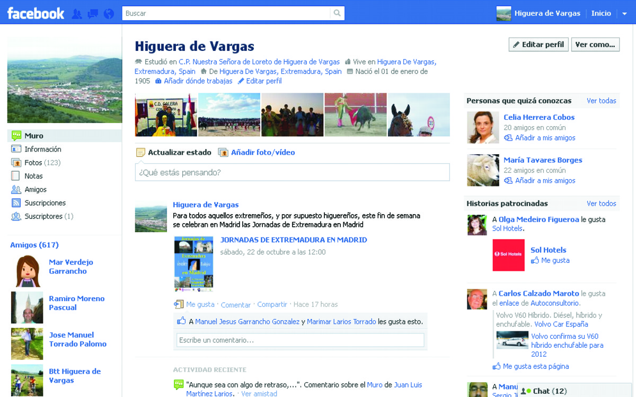Select Muro in the left sidebar
The width and height of the screenshot is (636, 397).
[x=64, y=136]
